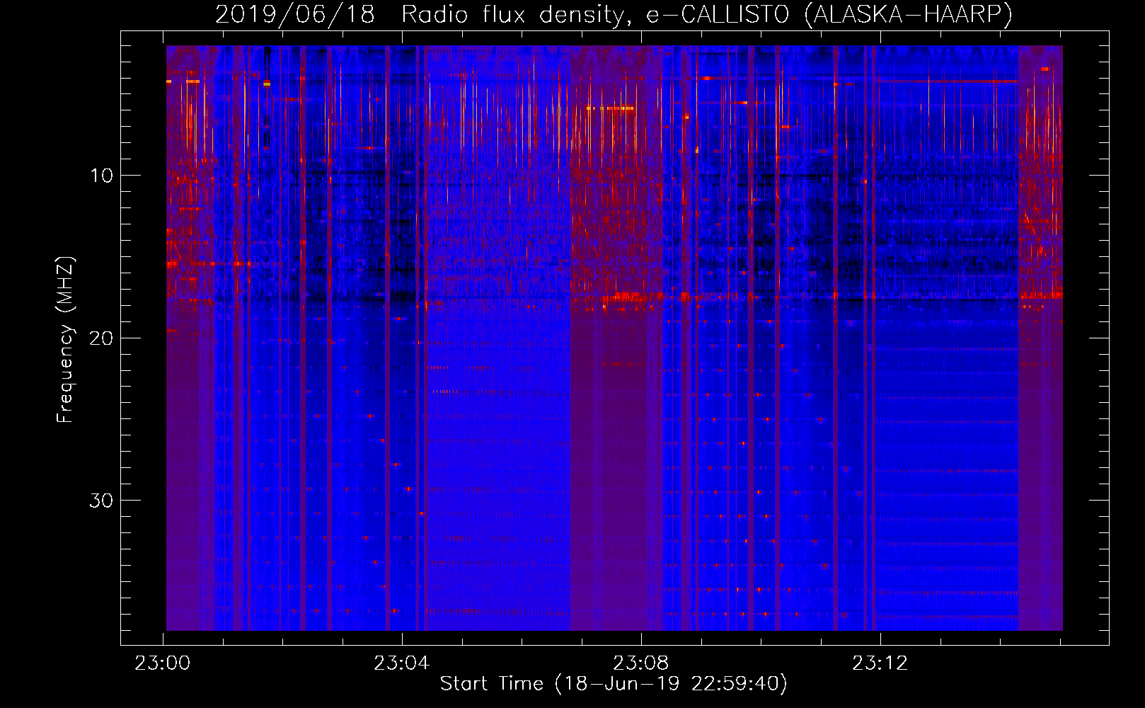Click the '23:04' time tick label
The width and height of the screenshot is (1145, 708).
(402, 663)
